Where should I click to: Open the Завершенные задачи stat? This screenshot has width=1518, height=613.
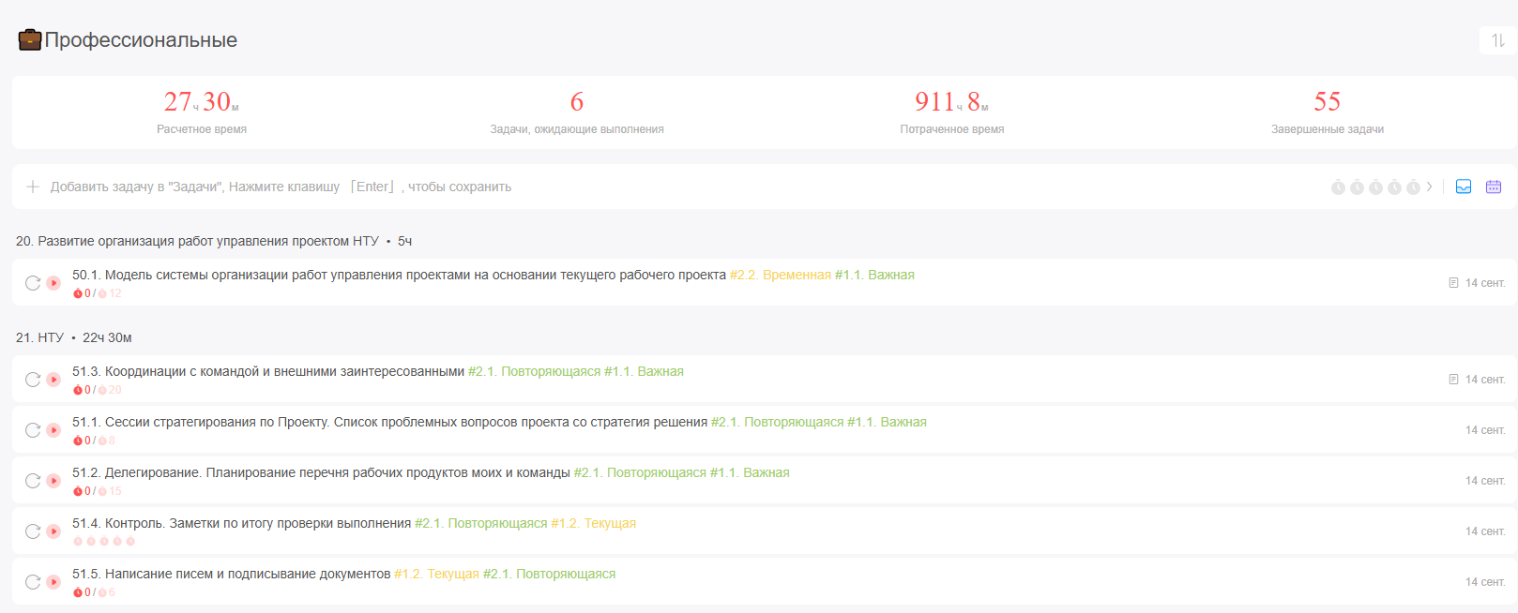pos(1327,112)
